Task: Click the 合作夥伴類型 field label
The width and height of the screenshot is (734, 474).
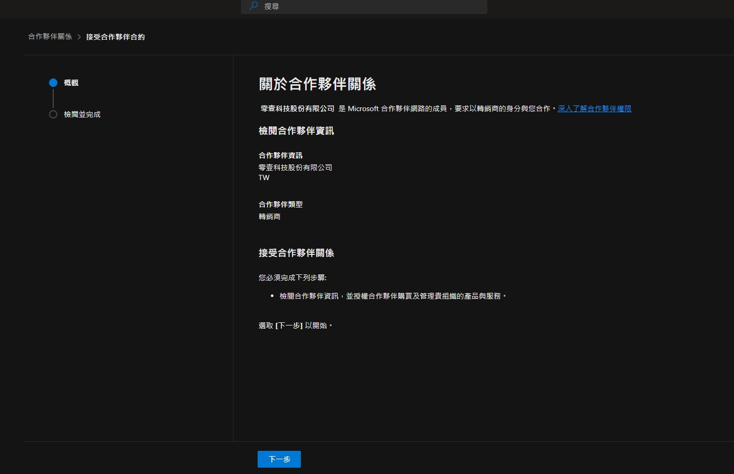Action: (280, 204)
